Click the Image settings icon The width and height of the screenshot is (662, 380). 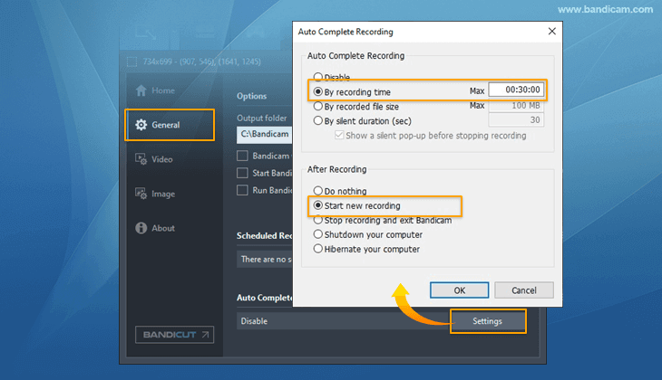tap(141, 194)
